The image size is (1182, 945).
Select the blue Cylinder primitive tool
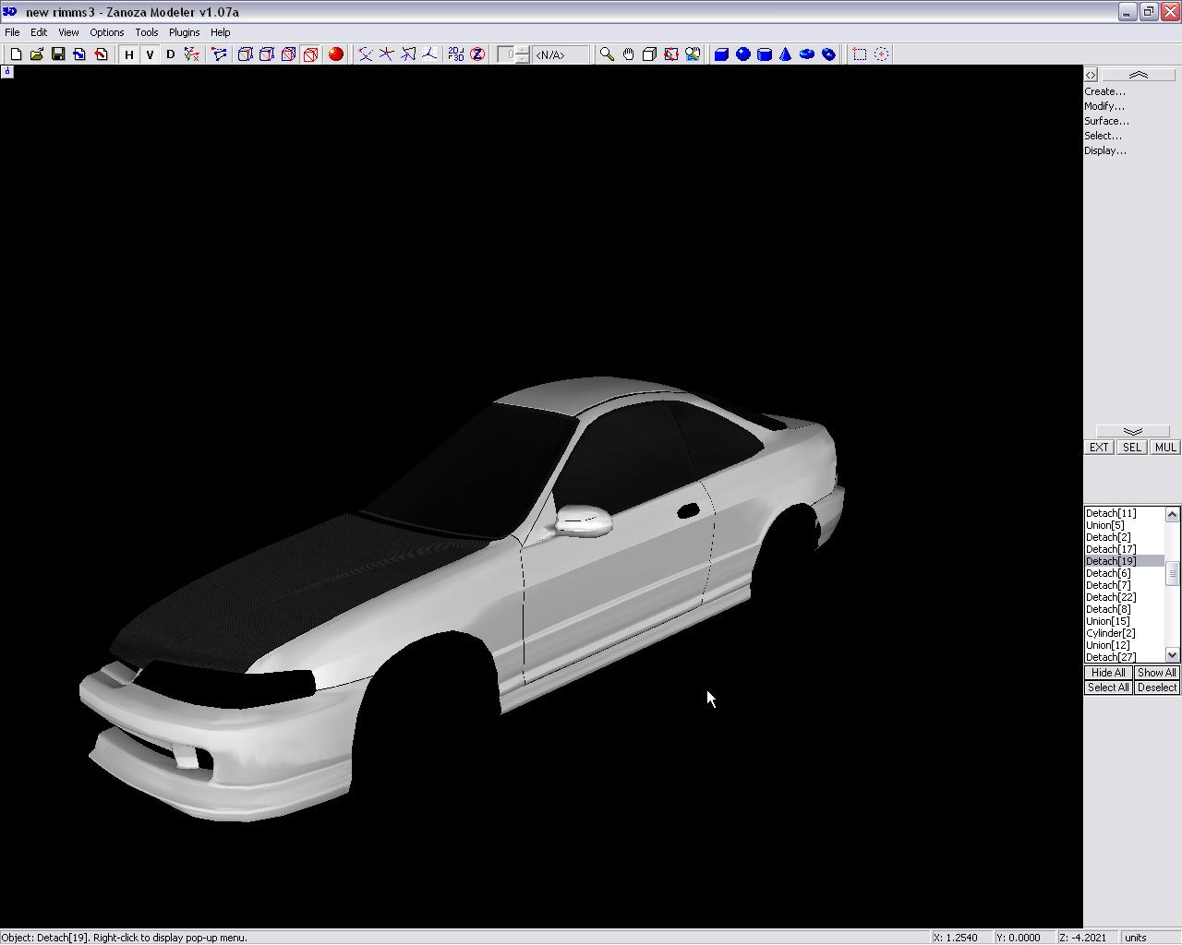[764, 54]
